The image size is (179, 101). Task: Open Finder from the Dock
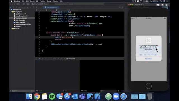pyautogui.click(x=29, y=97)
